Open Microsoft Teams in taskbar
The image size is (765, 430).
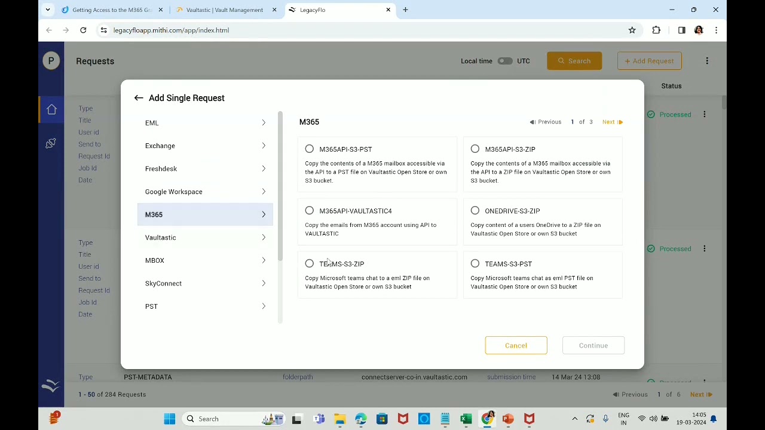click(x=319, y=419)
